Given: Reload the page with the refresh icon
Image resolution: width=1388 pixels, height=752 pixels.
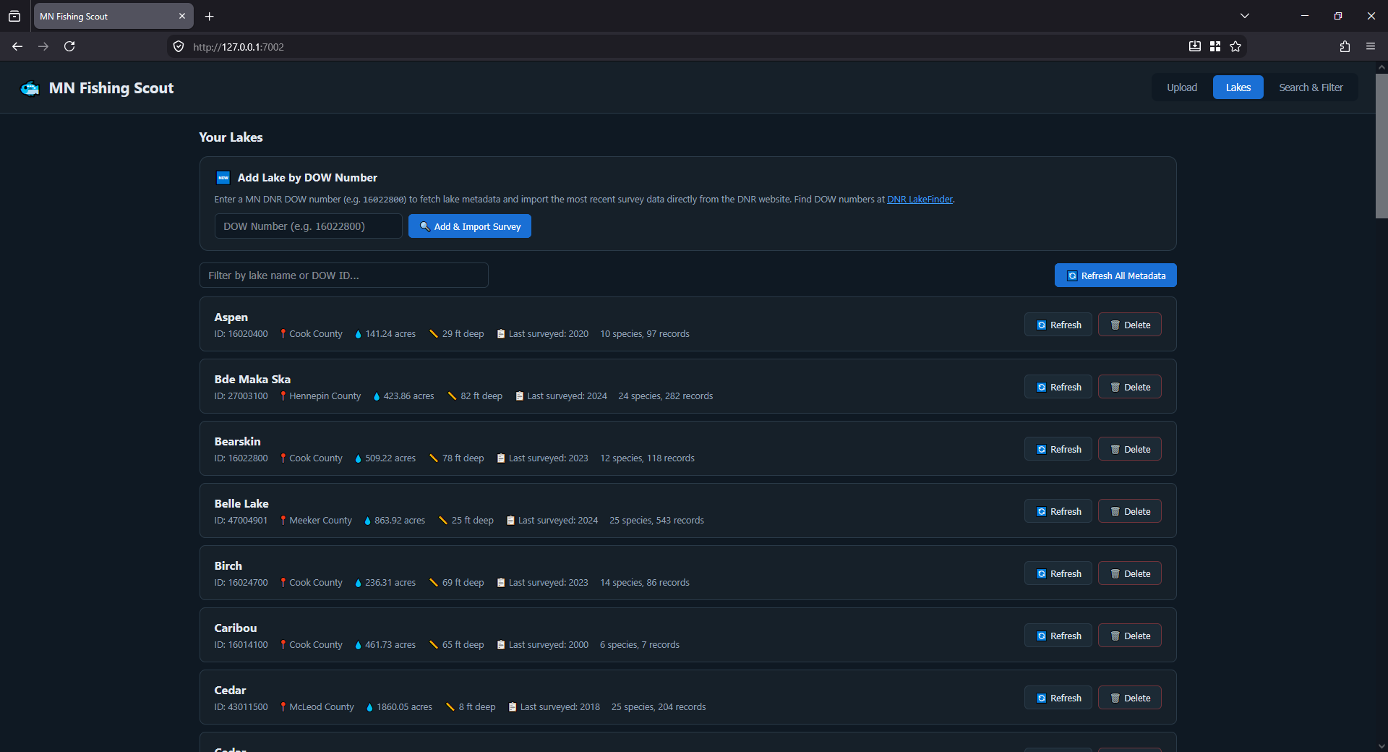Looking at the screenshot, I should click(x=69, y=46).
